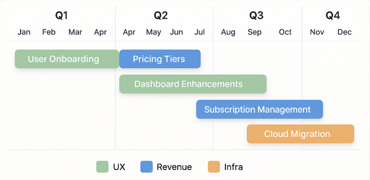Click the orange Infra legend swatch
This screenshot has width=370, height=180.
214,167
